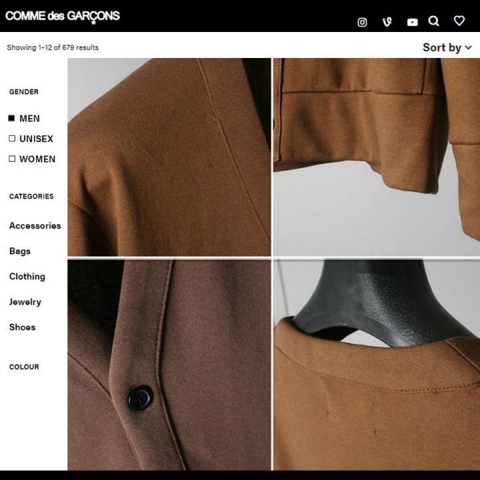Open the black button placket photo
This screenshot has height=480, width=480.
[169, 365]
